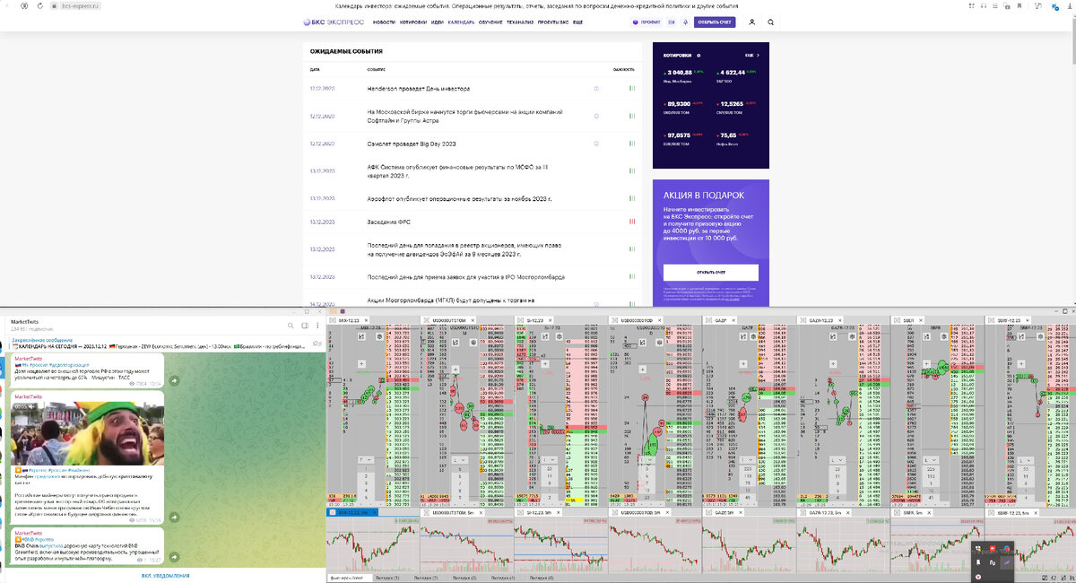Expand the L volume dropdown in Si-12.23 order book

(549, 460)
